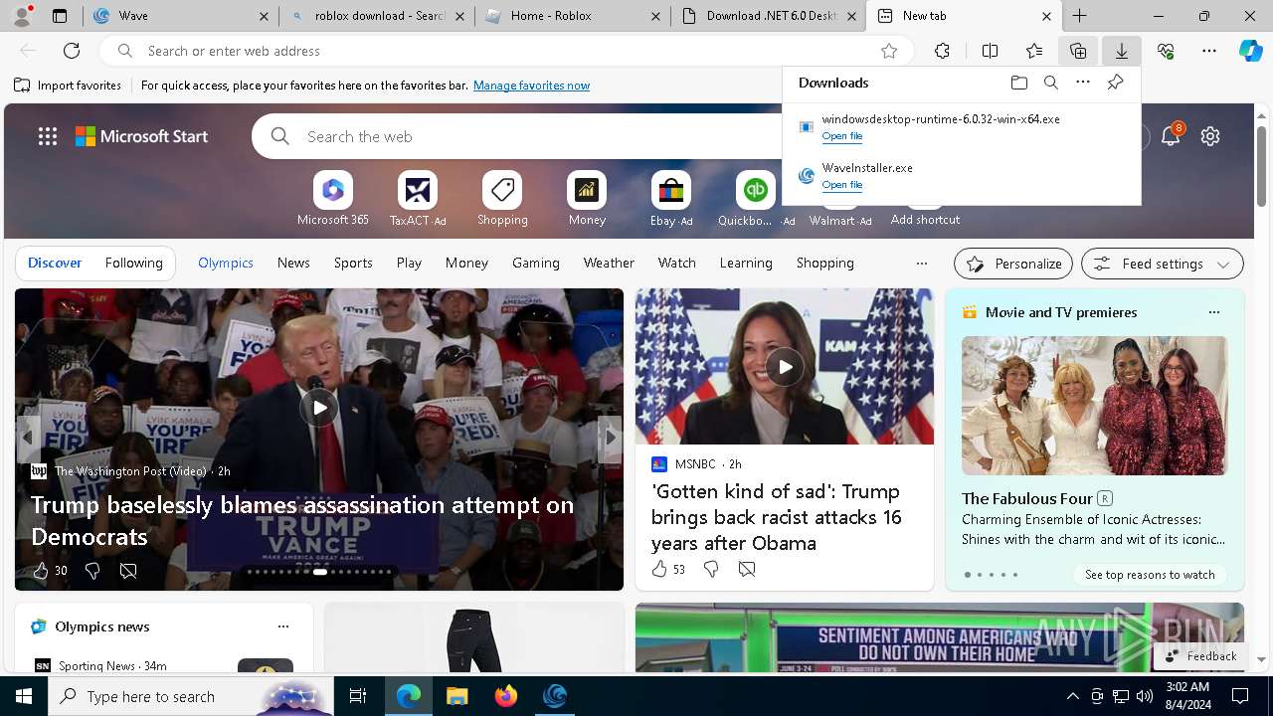Screen dimensions: 1273x716
Task: Open Quickbooks shortcut tile
Action: (x=756, y=198)
